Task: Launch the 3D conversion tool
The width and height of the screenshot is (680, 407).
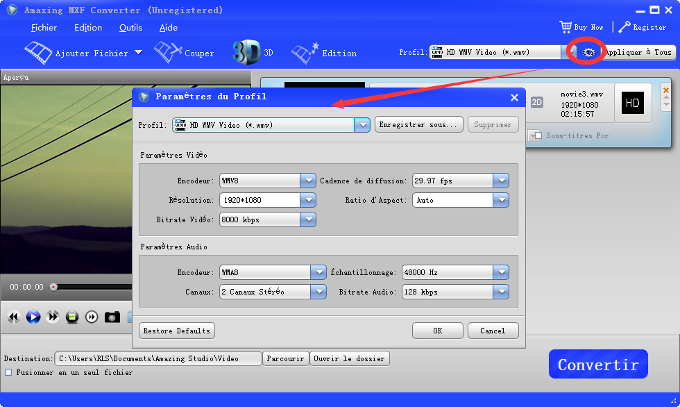Action: point(246,53)
